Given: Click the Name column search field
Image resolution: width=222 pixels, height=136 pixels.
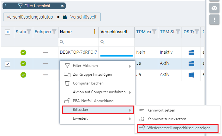Looking at the screenshot, I should tap(79, 42).
